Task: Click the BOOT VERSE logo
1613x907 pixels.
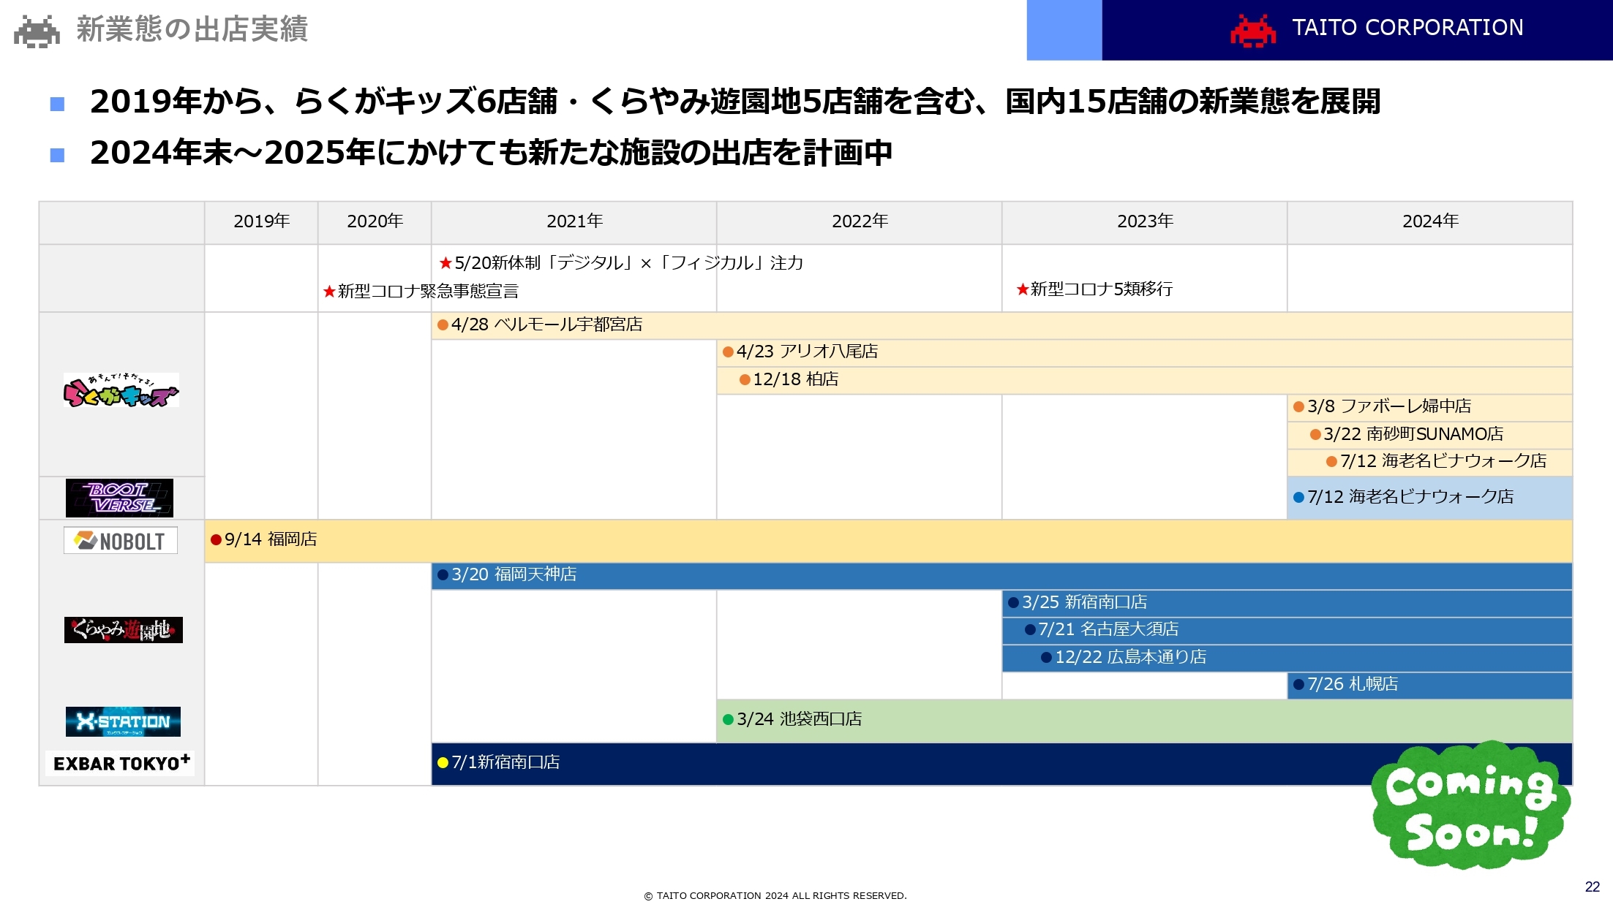Action: [120, 498]
